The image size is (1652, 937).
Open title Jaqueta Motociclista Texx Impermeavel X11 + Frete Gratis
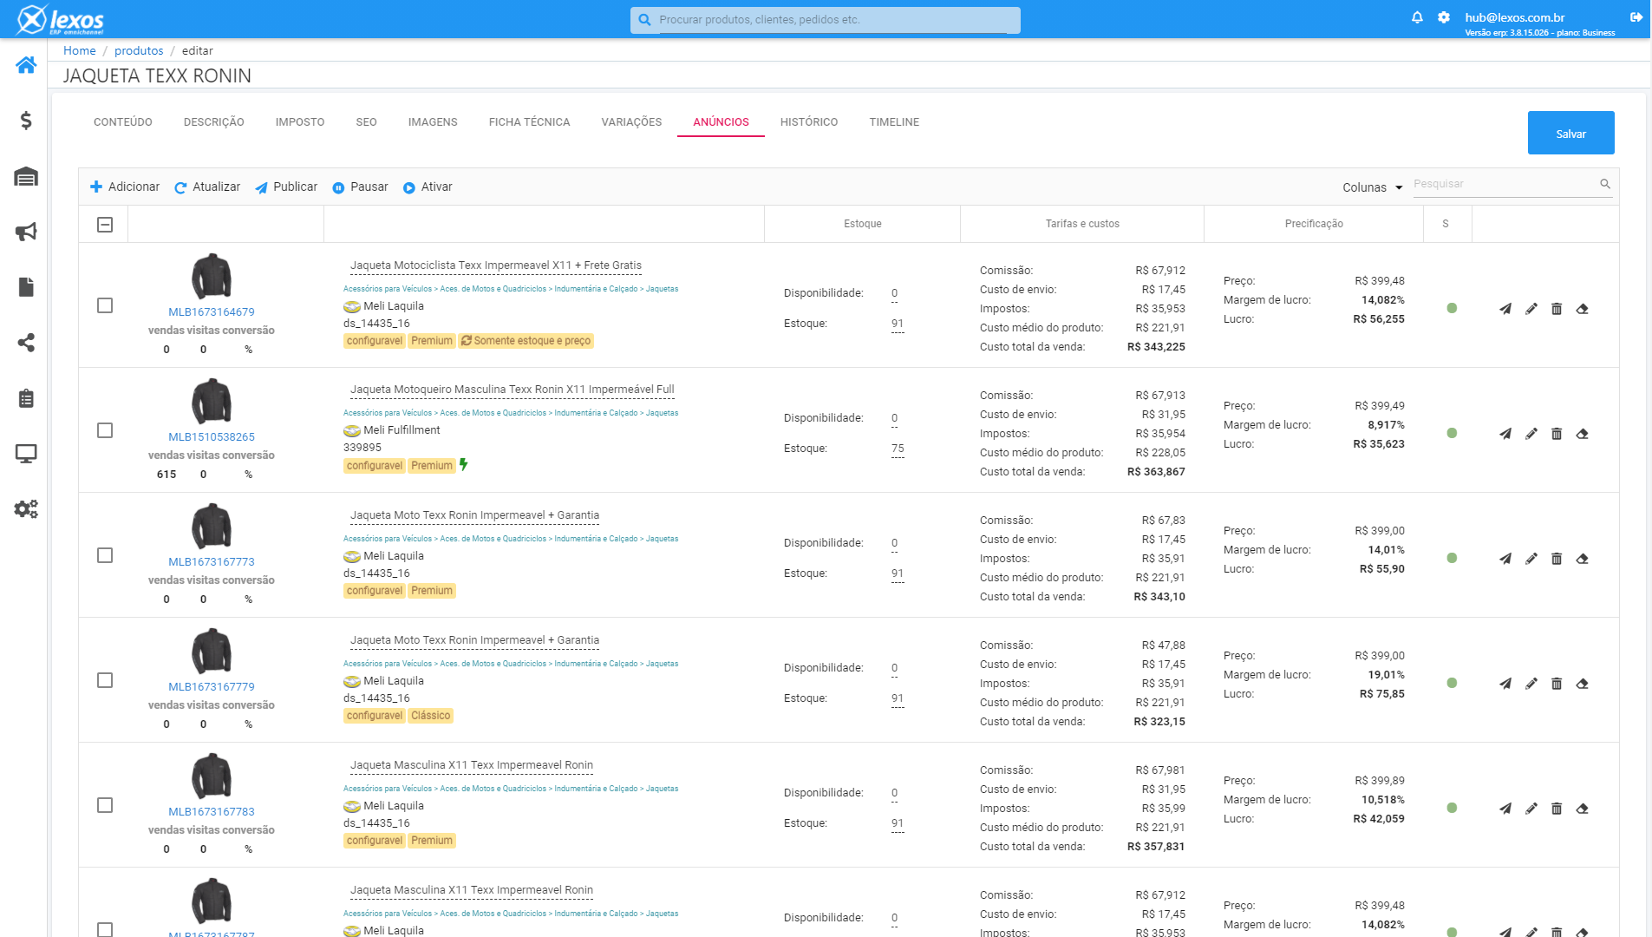point(496,265)
